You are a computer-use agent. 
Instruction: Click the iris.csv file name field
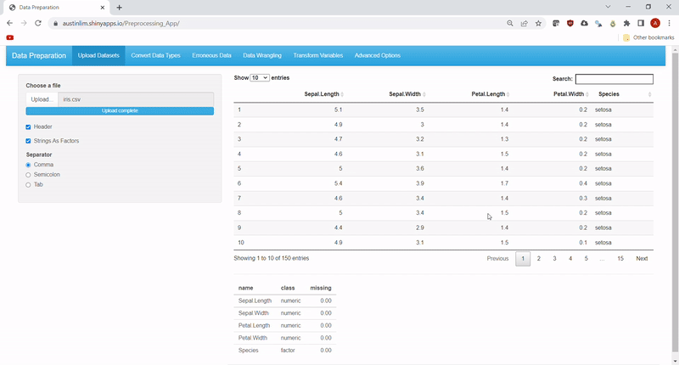tap(136, 99)
